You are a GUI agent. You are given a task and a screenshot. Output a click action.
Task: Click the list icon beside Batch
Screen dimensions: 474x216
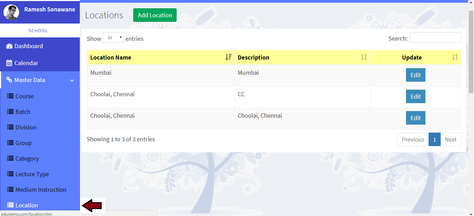(x=10, y=112)
